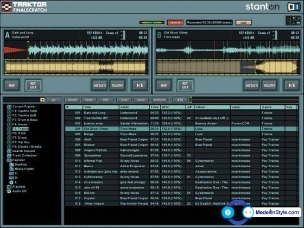
Task: Click deck B yellow waveform overview strip
Action: coord(228,67)
